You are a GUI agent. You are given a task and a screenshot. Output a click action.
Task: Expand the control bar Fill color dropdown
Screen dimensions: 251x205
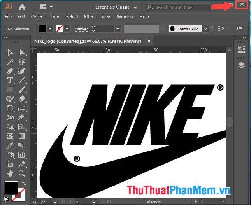pos(50,29)
